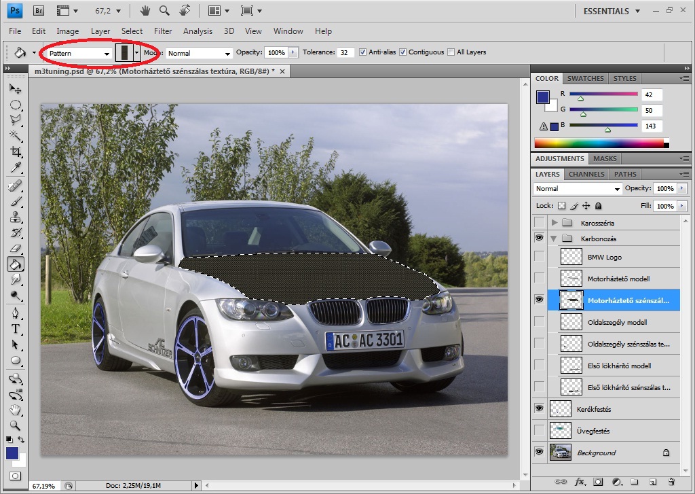The width and height of the screenshot is (695, 494).
Task: Disable the Anti-alias checkbox
Action: click(x=363, y=52)
